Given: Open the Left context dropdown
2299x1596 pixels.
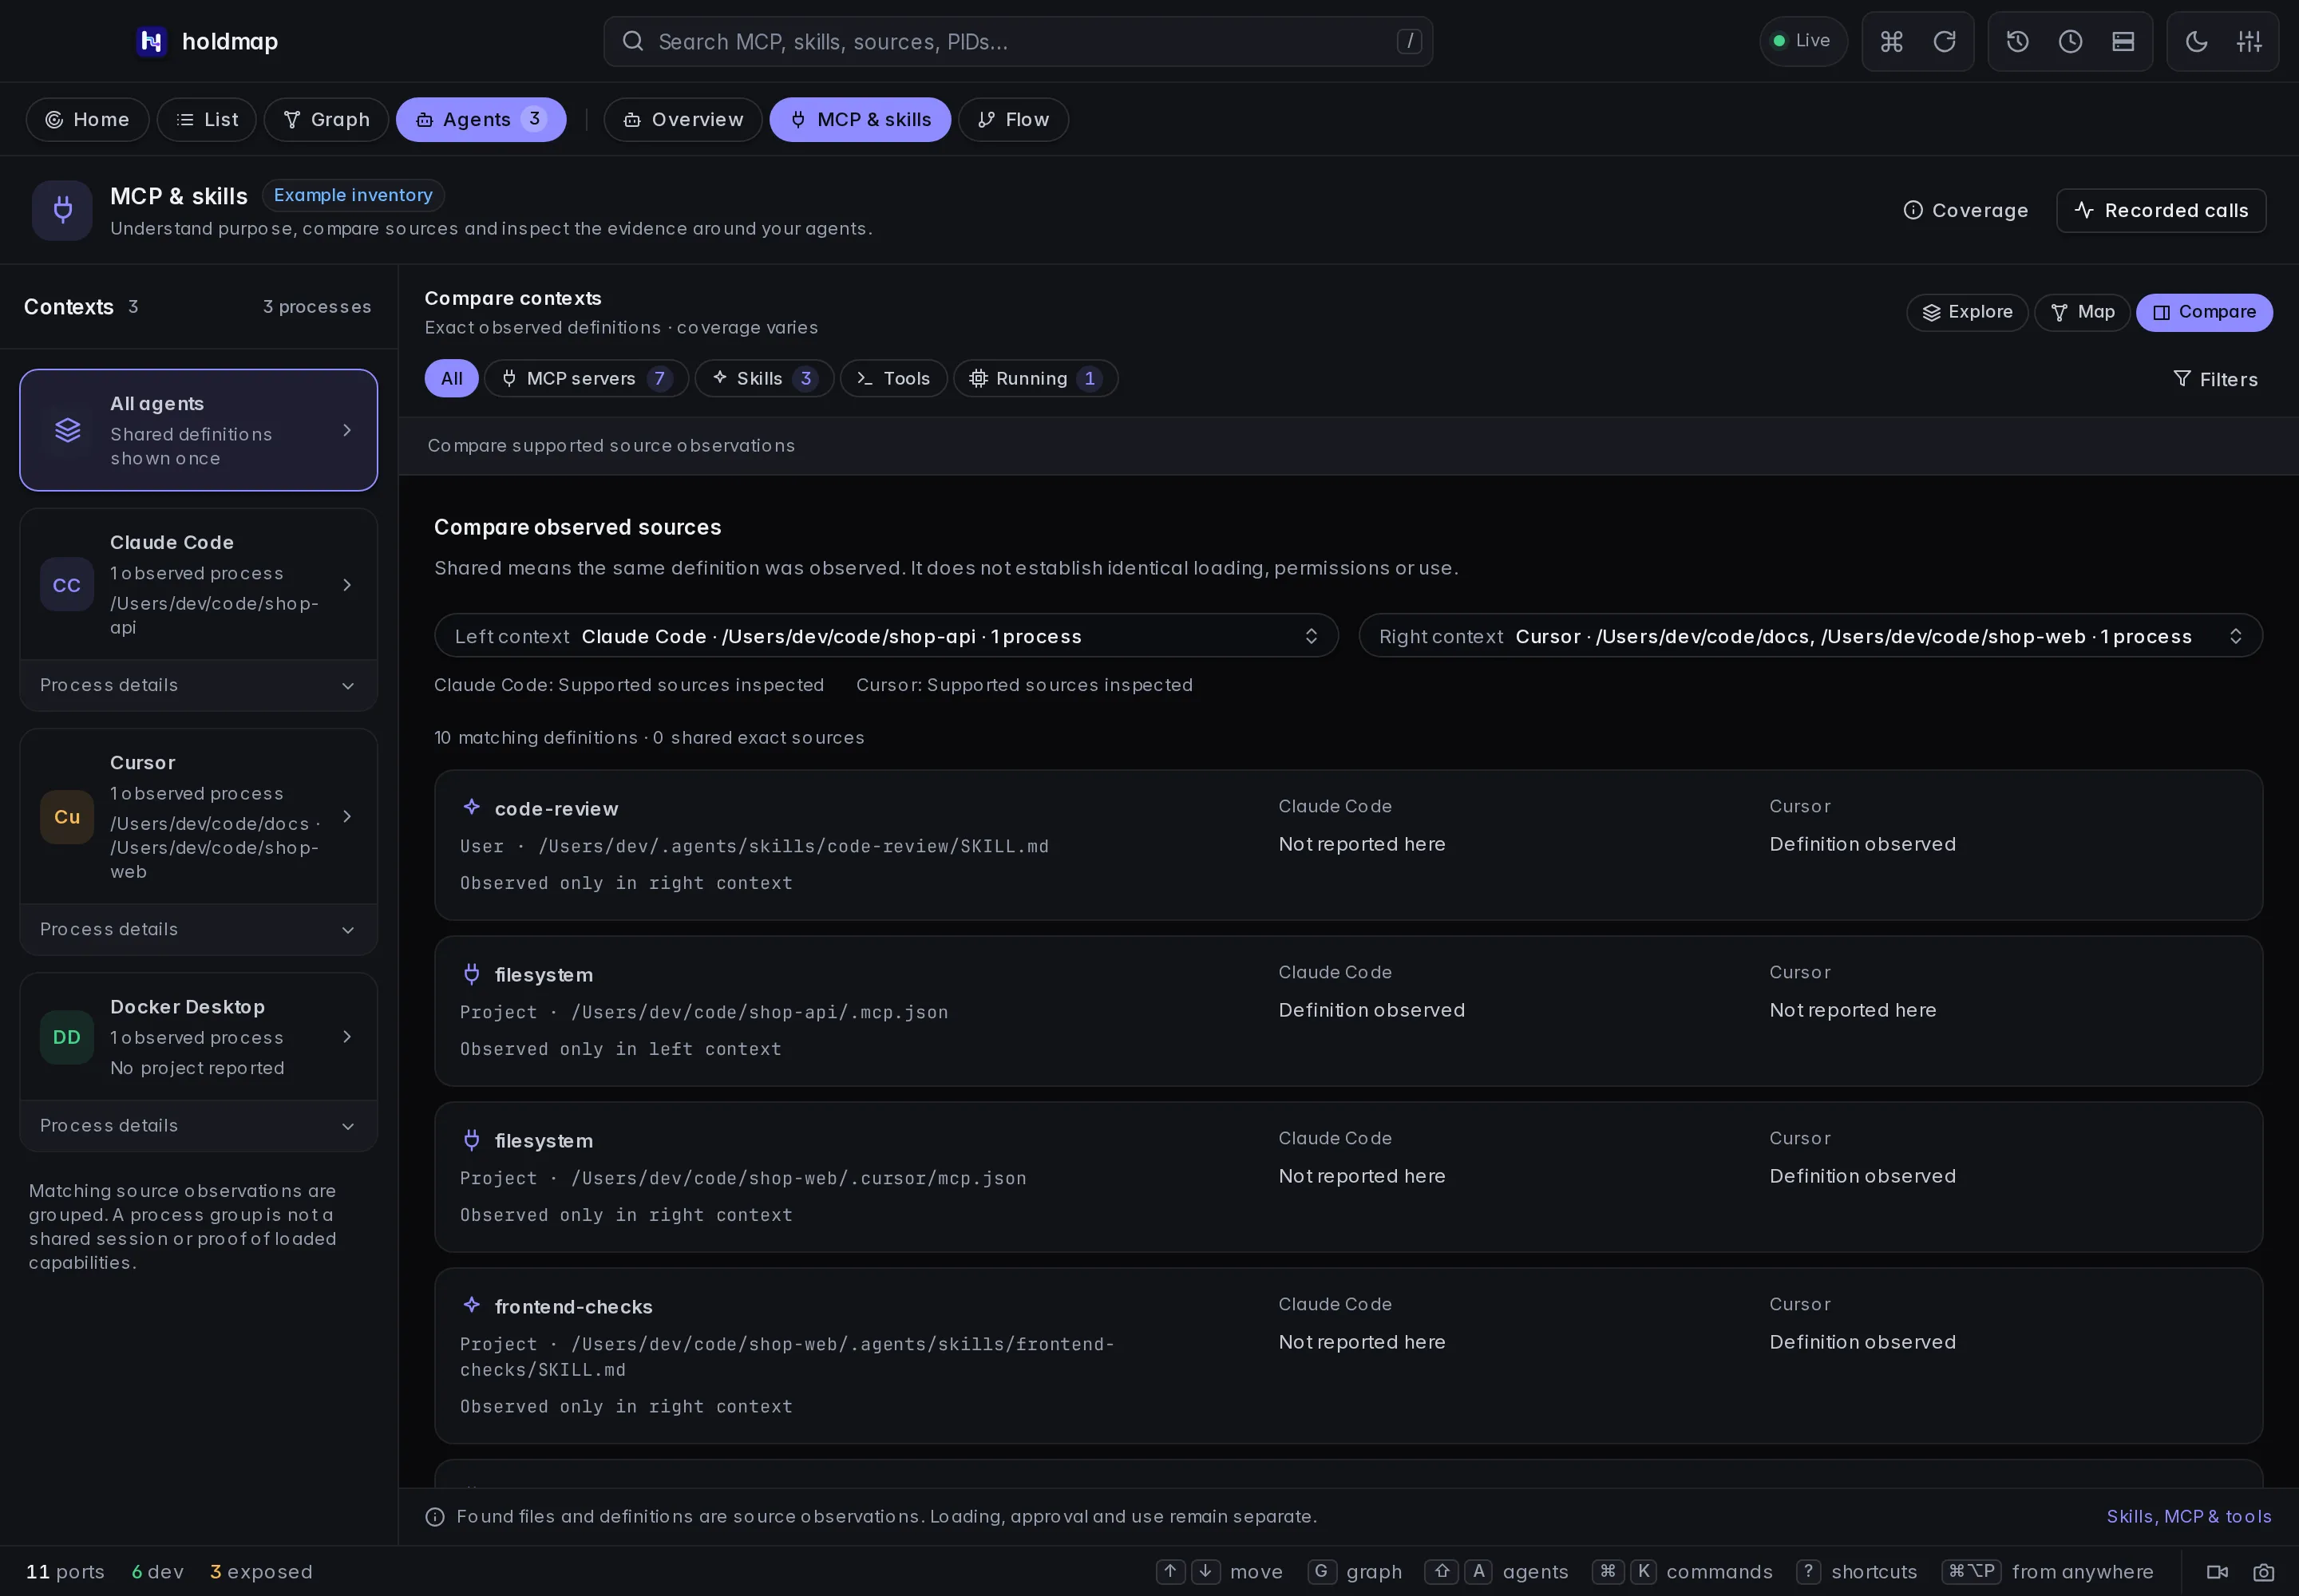Looking at the screenshot, I should tap(886, 636).
